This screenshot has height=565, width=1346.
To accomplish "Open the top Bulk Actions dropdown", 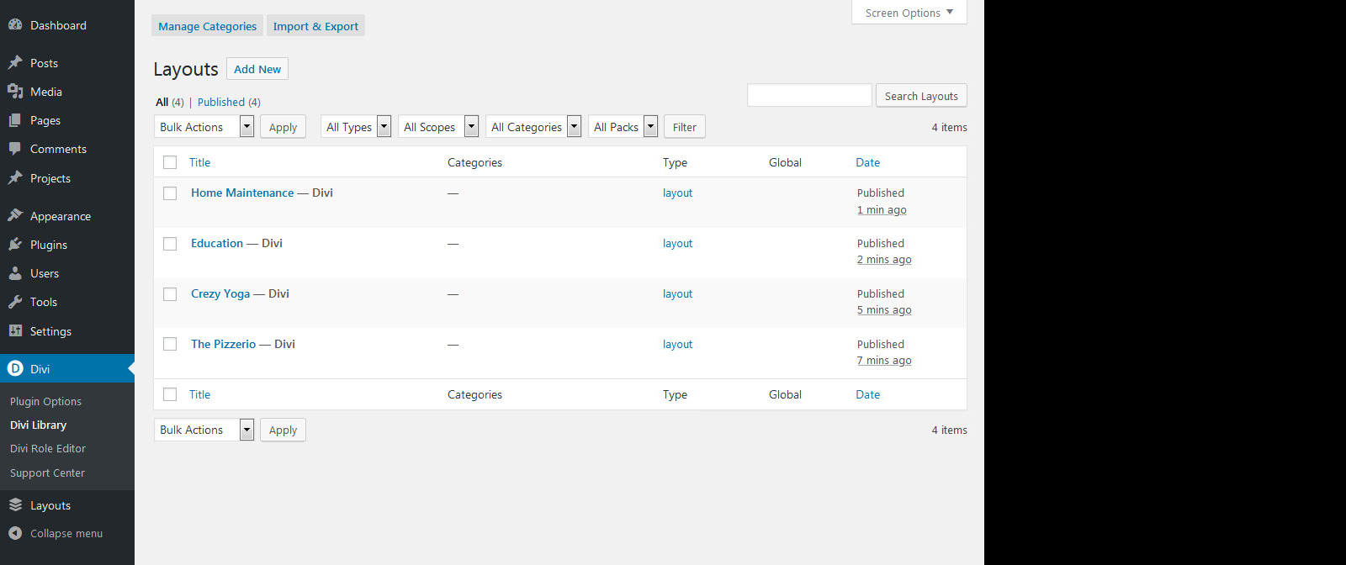I will point(204,127).
